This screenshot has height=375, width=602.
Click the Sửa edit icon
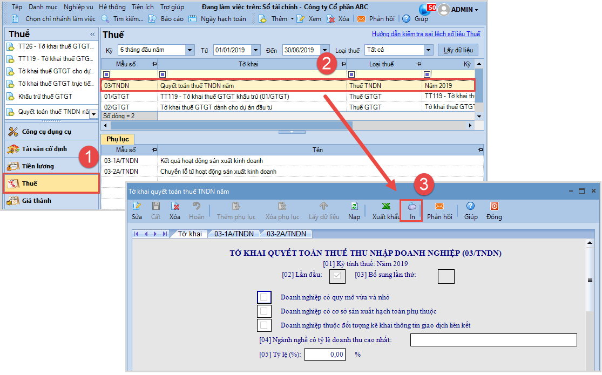137,210
